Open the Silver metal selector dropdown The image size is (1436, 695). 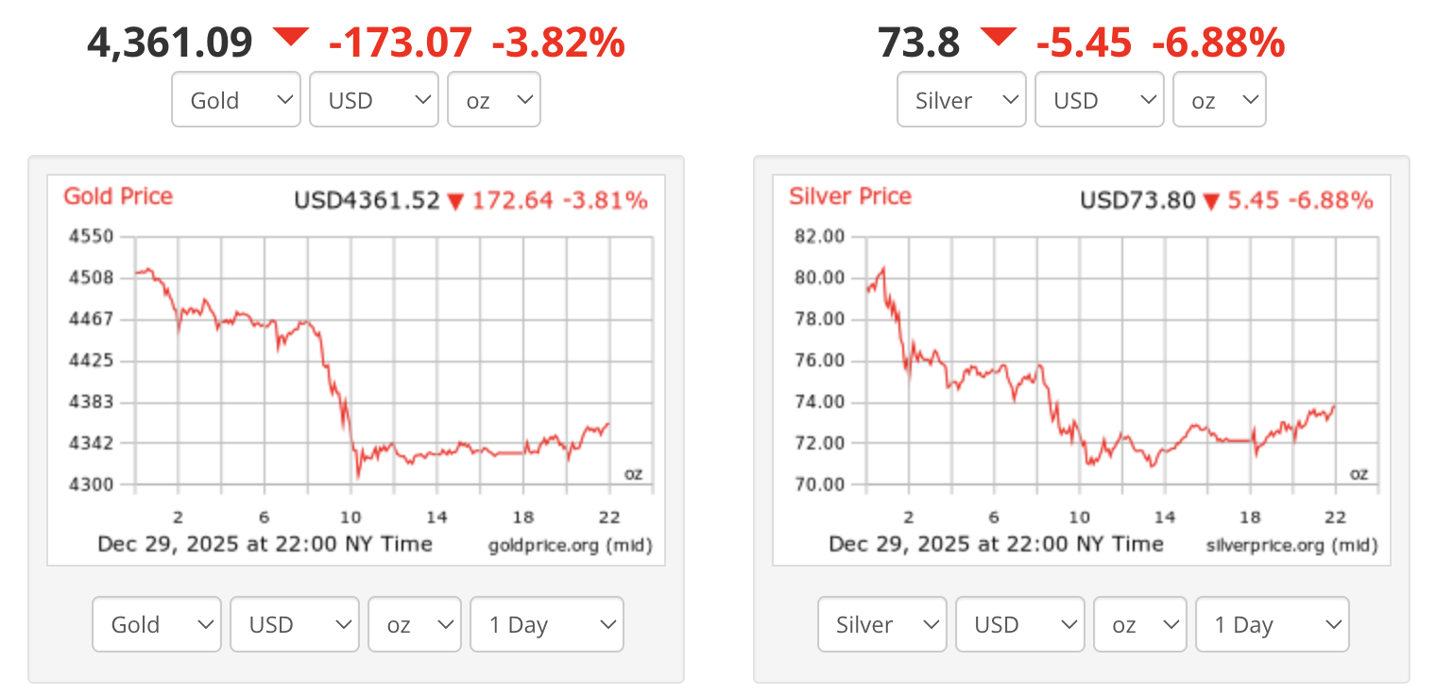pyautogui.click(x=961, y=99)
